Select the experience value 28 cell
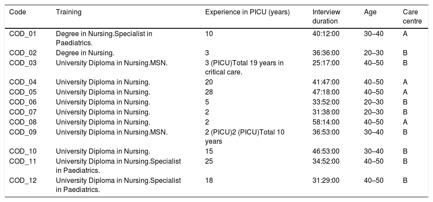 [209, 92]
